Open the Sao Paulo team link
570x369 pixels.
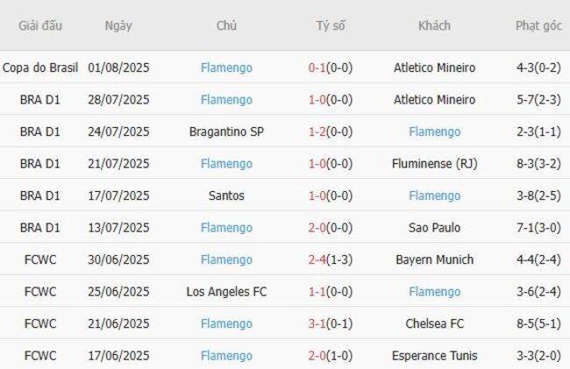(x=434, y=227)
